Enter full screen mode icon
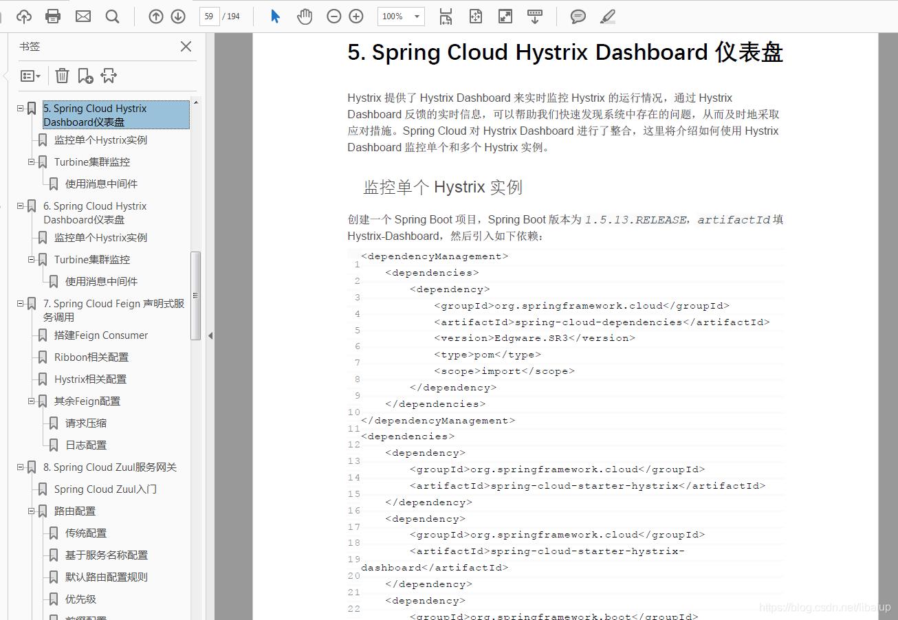This screenshot has width=898, height=620. (505, 16)
